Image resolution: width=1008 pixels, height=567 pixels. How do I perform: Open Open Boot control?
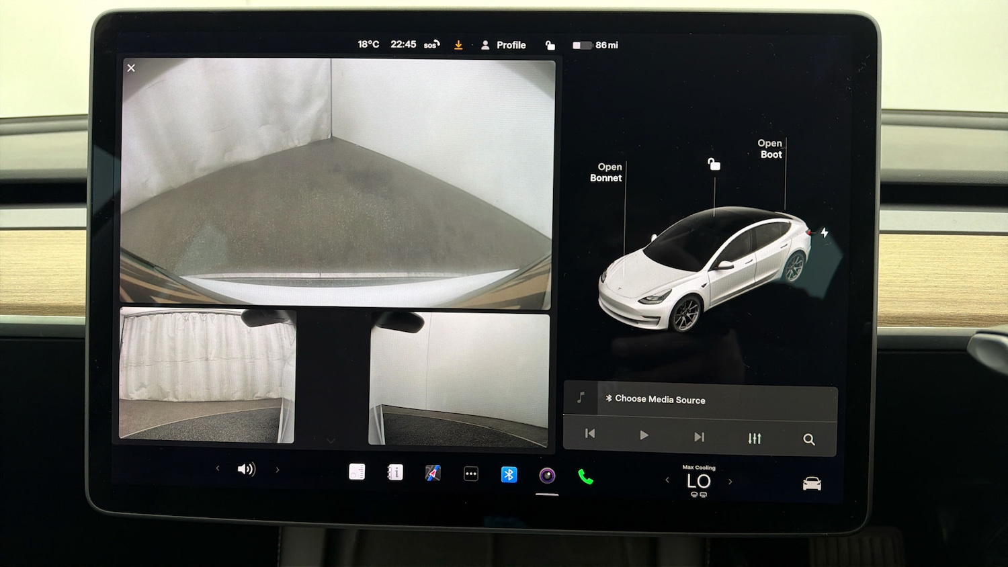pos(770,149)
